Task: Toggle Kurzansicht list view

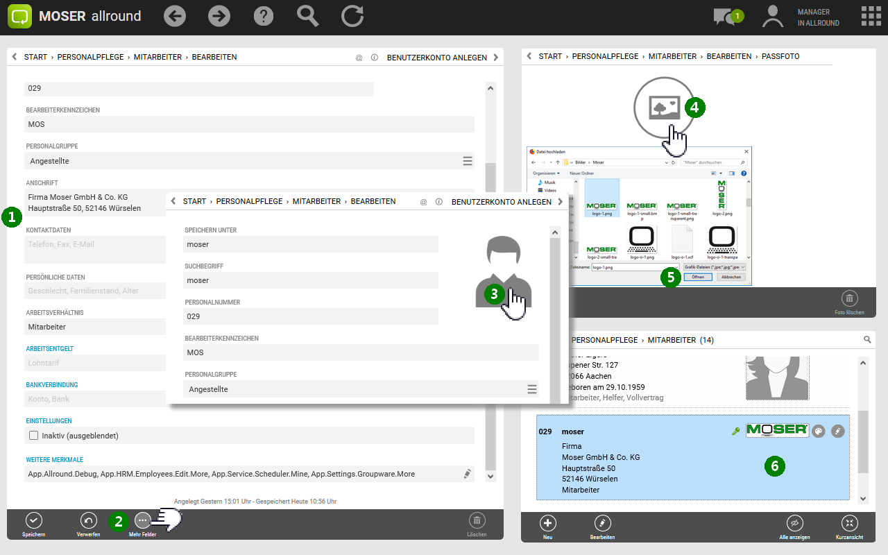Action: pos(849,524)
